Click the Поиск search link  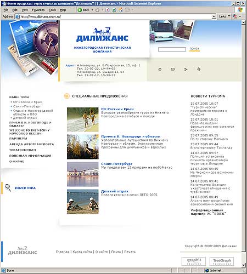pos(194,49)
